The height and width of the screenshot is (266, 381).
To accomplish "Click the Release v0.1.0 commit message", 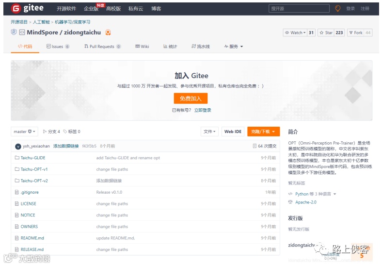I will 109,192.
